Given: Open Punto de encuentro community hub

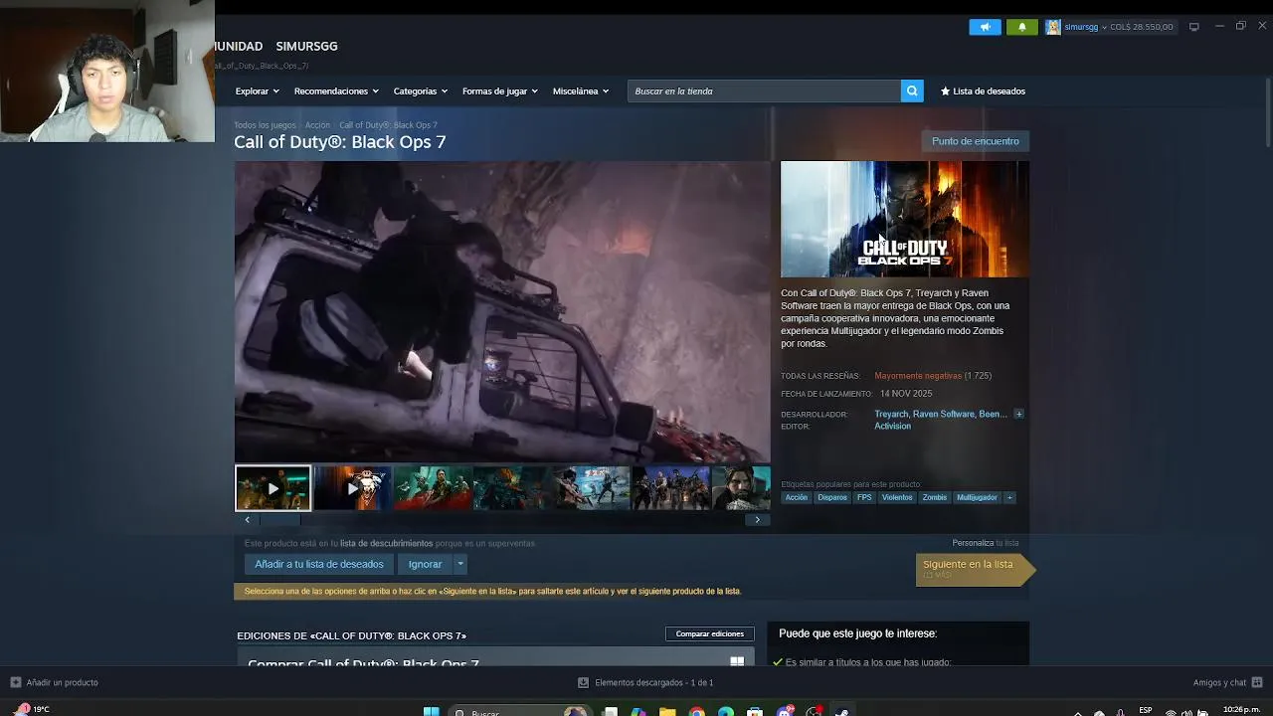Looking at the screenshot, I should [975, 141].
